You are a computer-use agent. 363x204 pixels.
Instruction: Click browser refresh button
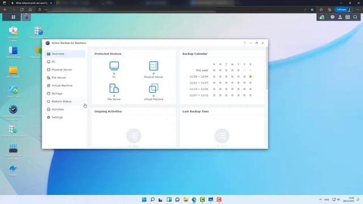(x=22, y=10)
